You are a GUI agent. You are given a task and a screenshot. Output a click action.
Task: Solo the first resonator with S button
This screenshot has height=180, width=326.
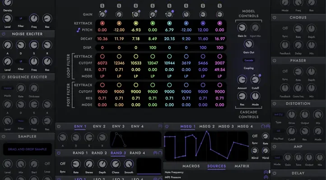[x=102, y=5]
